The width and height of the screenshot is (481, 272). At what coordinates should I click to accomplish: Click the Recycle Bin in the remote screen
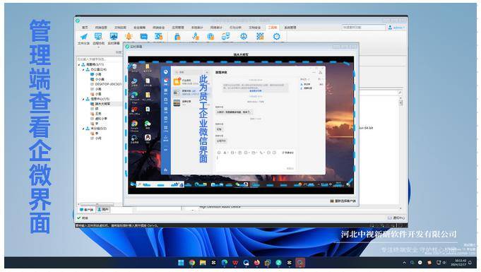(134, 68)
